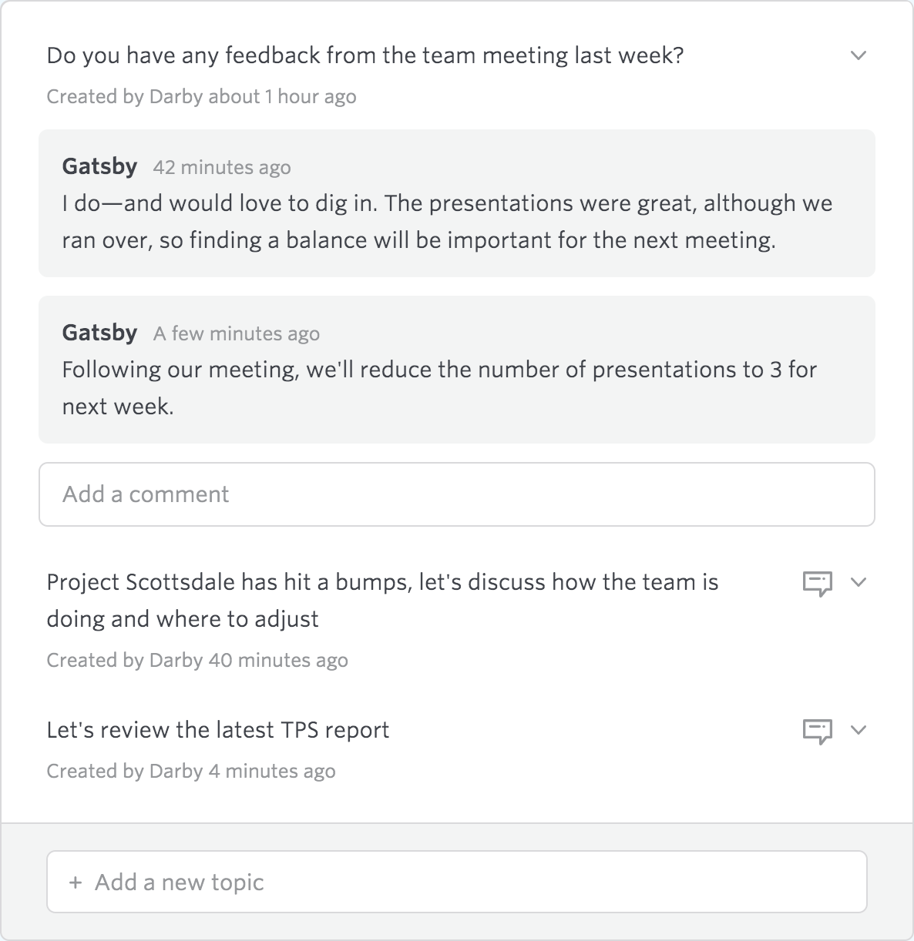
Task: Select the TPS report topic title
Action: click(x=218, y=730)
